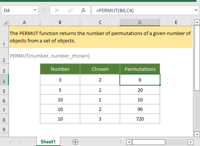Select Chosen cell with value 1
The width and height of the screenshot is (200, 146).
click(x=100, y=100)
